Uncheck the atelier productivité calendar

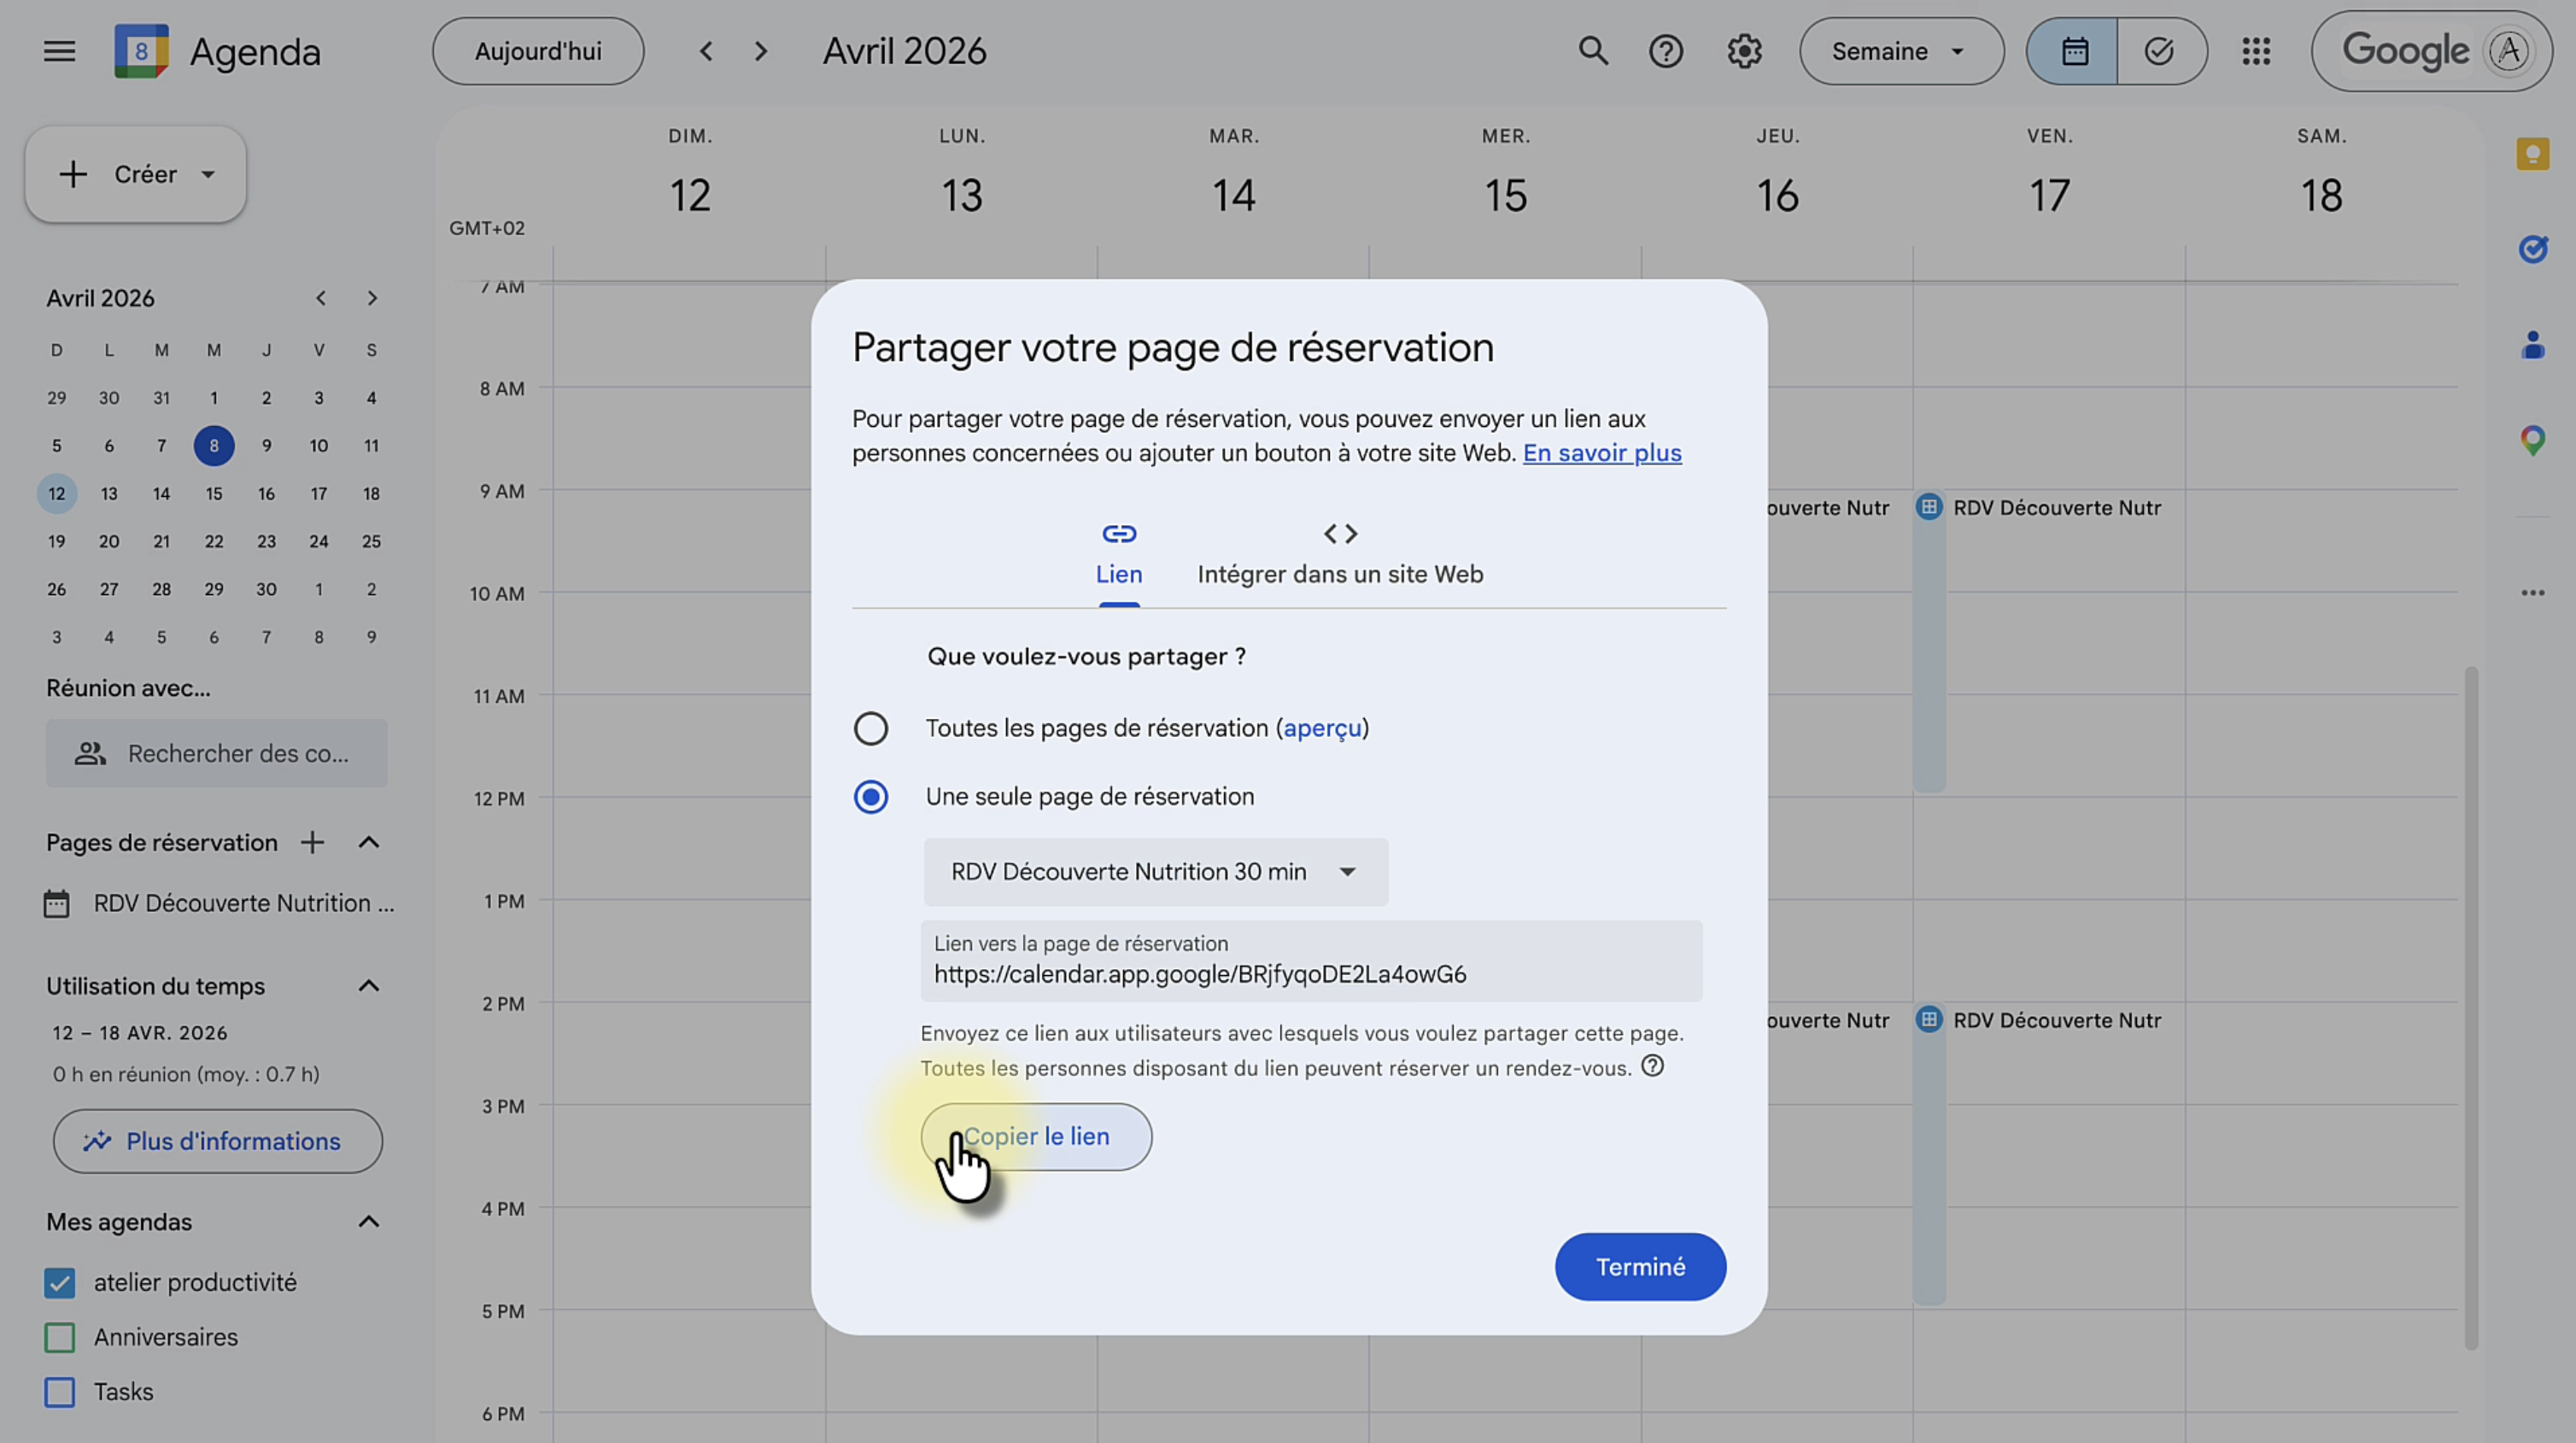60,1283
